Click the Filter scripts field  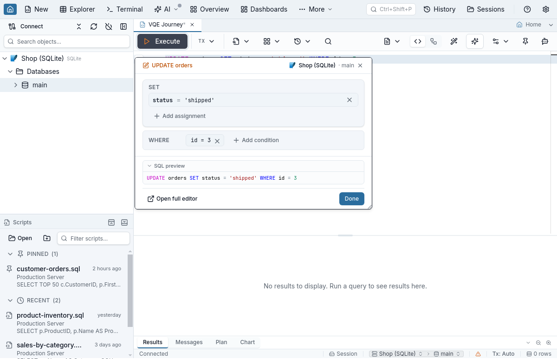93,238
